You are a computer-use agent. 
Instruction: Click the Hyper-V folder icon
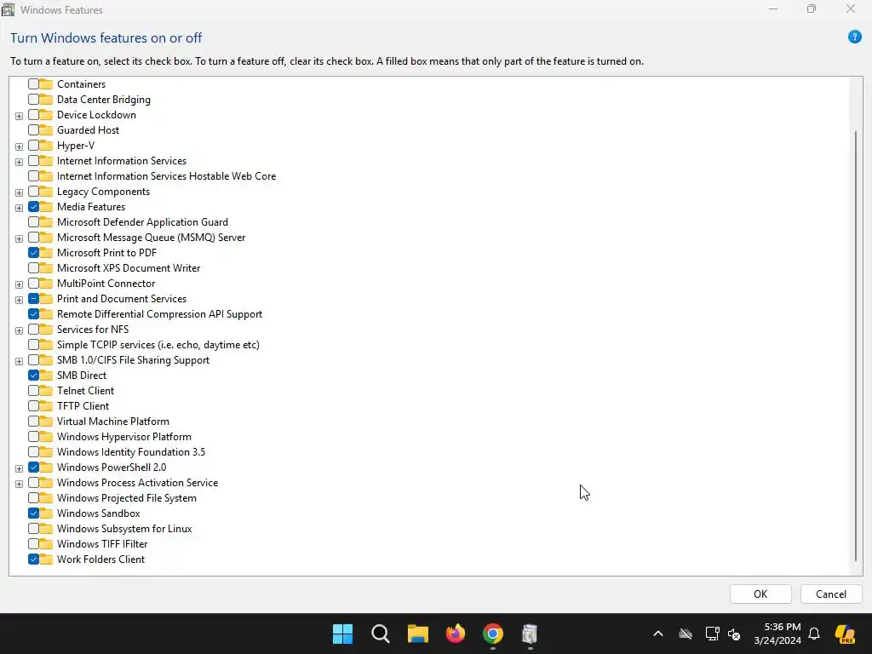[46, 145]
